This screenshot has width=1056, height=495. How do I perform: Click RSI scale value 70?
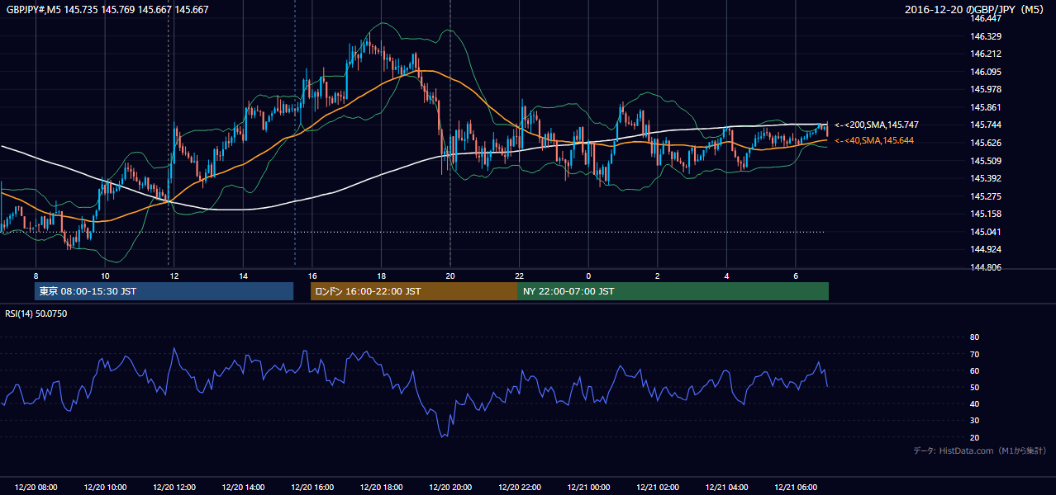[x=974, y=354]
